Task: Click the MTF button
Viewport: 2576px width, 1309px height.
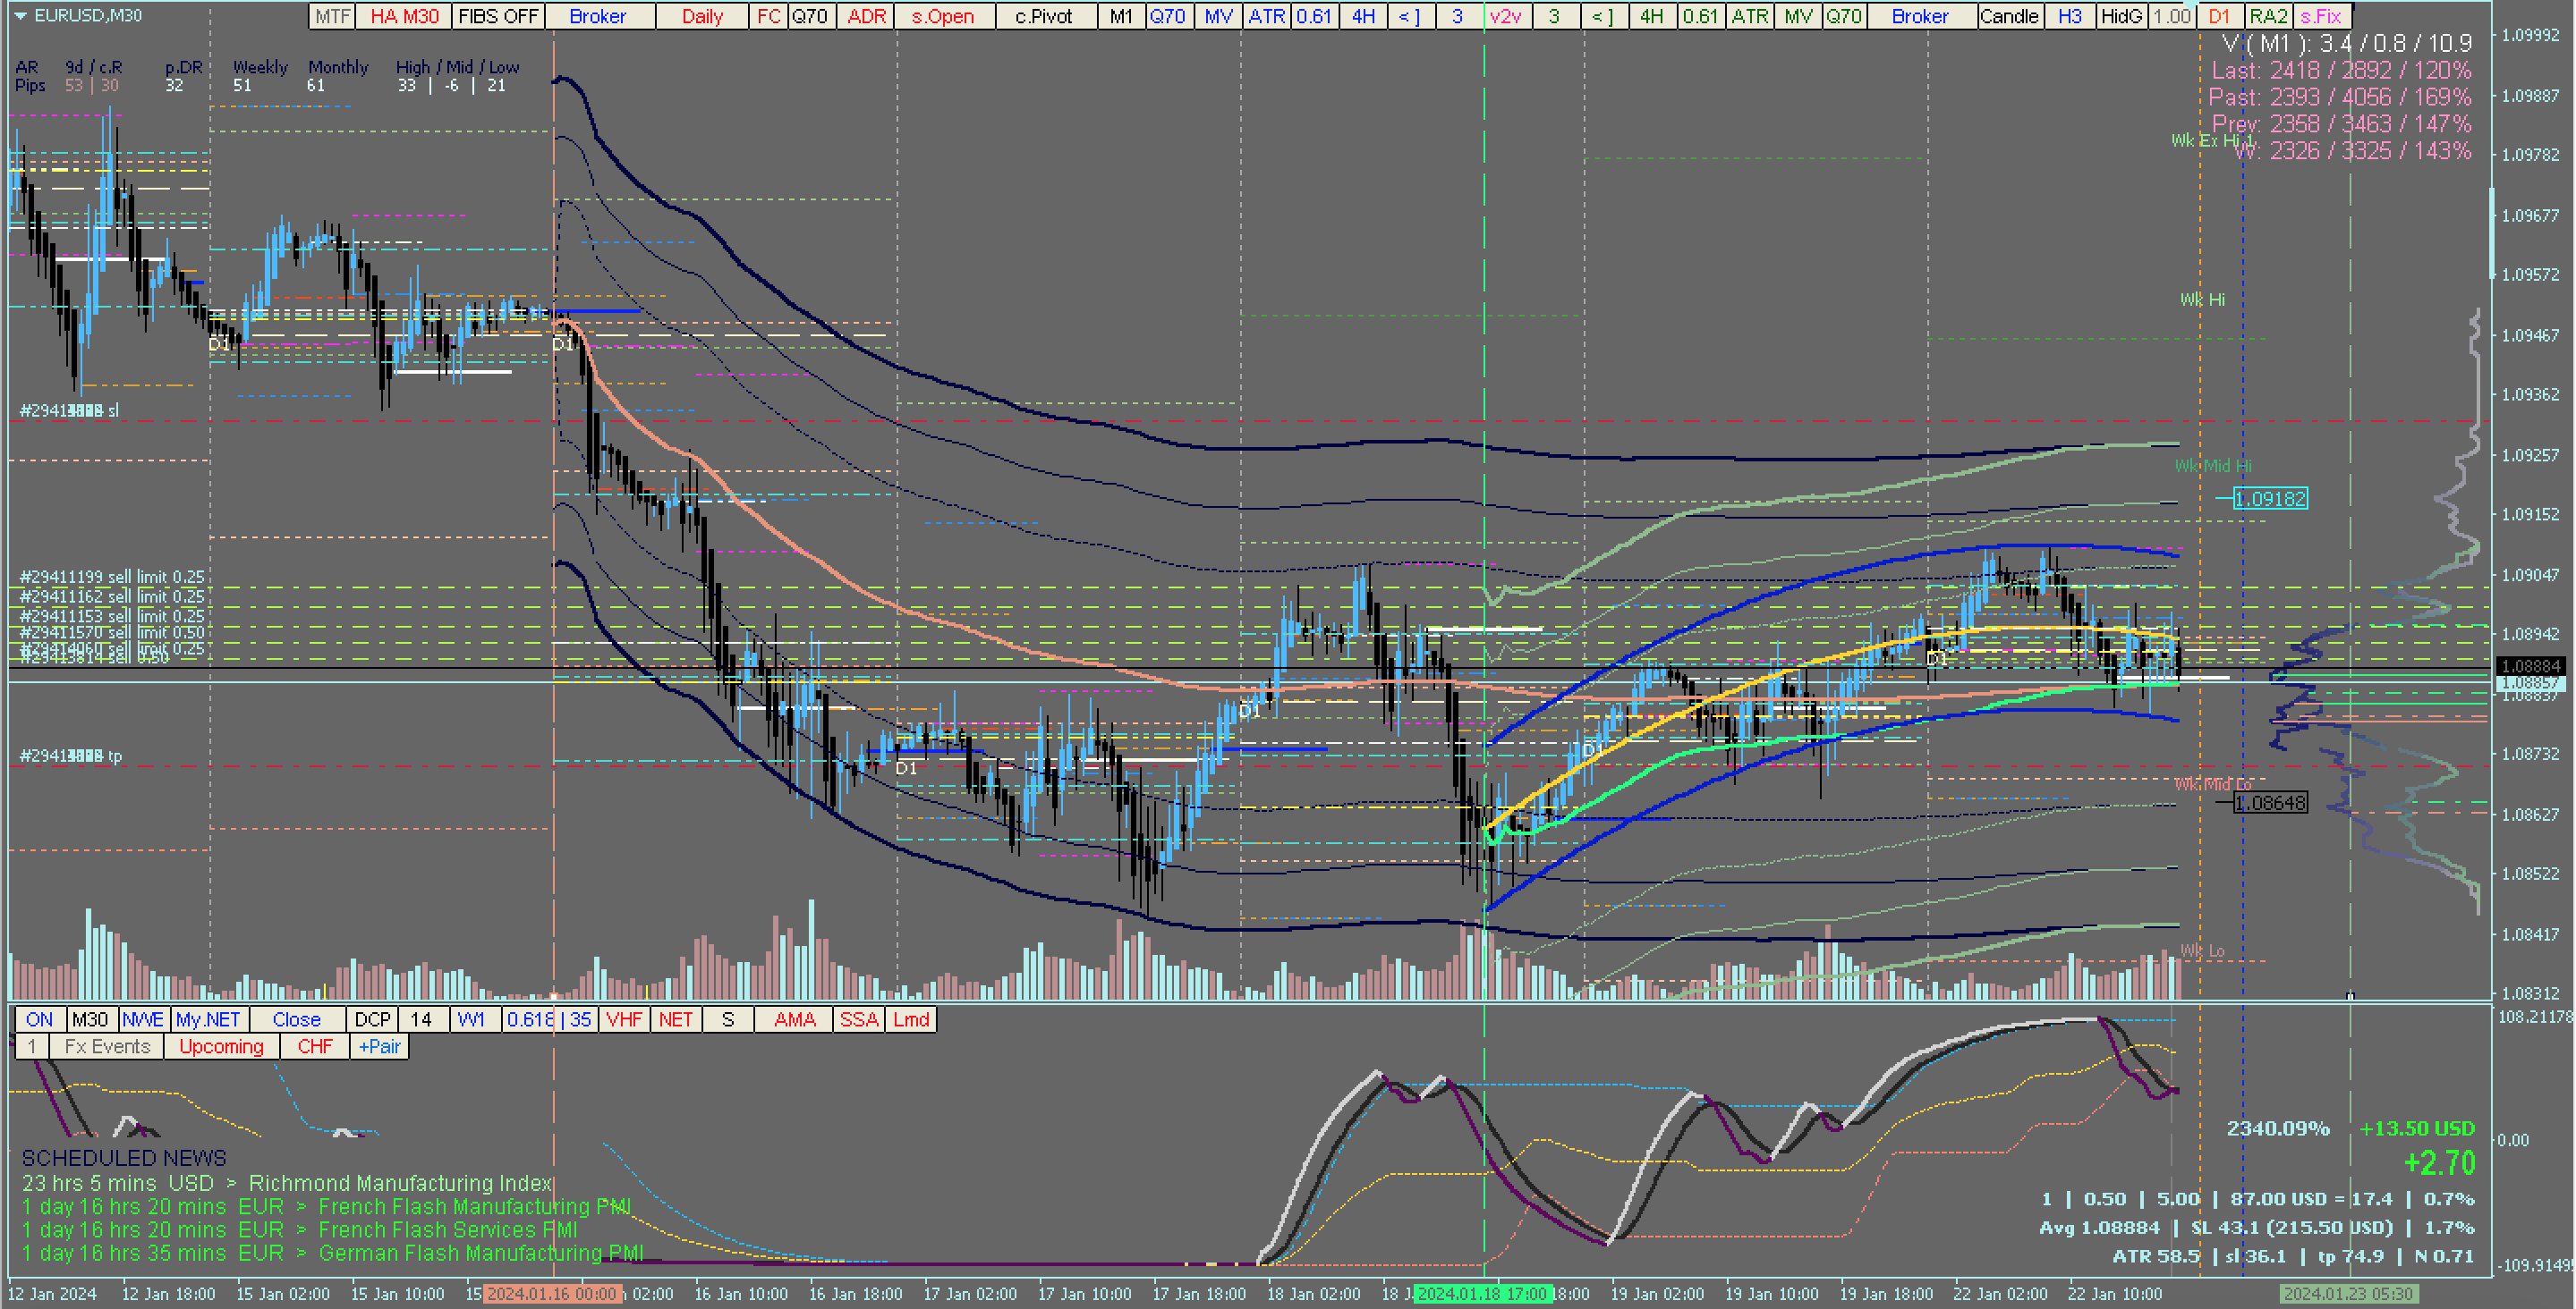Action: pyautogui.click(x=332, y=16)
